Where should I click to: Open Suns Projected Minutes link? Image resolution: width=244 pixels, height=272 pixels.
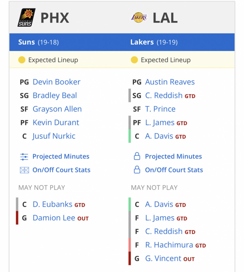[61, 156]
